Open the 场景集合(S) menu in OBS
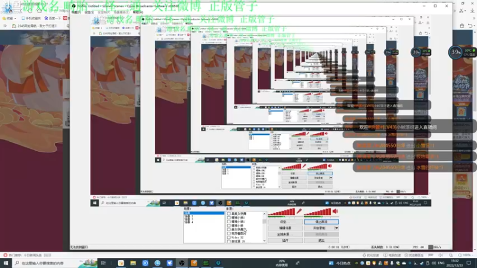477x268 pixels. [122, 13]
